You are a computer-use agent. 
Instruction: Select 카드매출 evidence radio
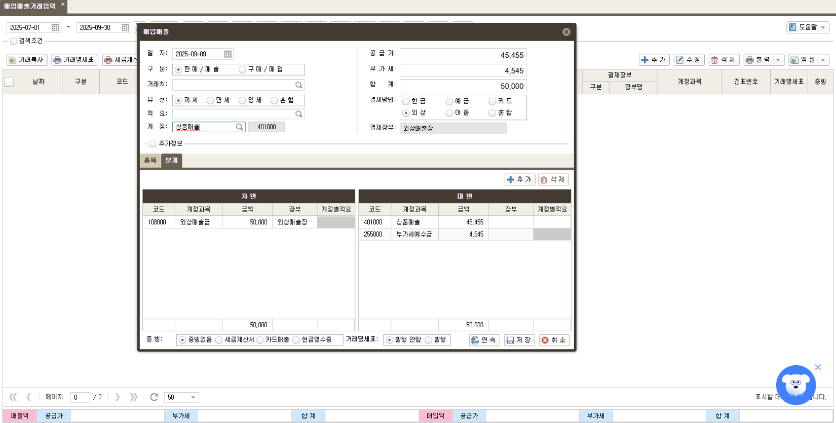[x=259, y=340]
